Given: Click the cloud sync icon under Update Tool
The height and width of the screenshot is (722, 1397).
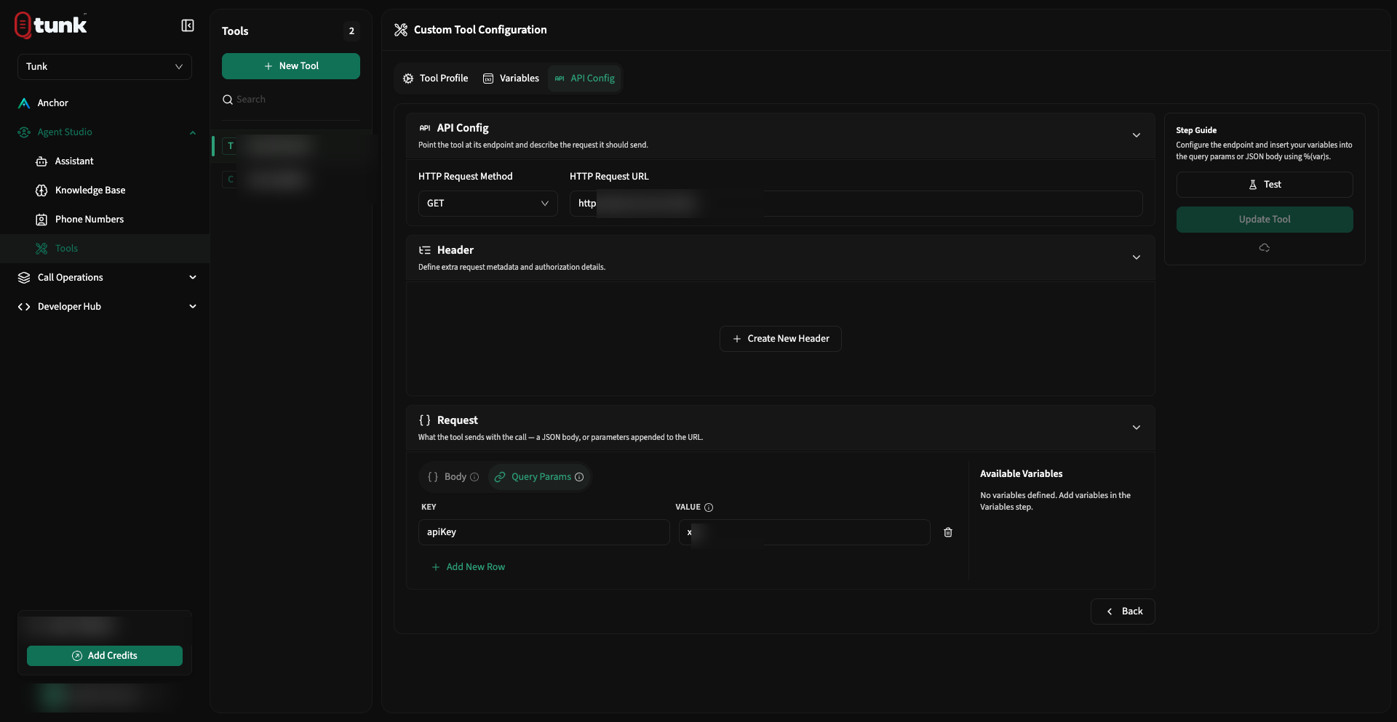Looking at the screenshot, I should pyautogui.click(x=1265, y=248).
